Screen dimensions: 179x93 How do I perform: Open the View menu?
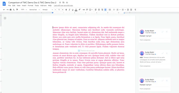18,5
